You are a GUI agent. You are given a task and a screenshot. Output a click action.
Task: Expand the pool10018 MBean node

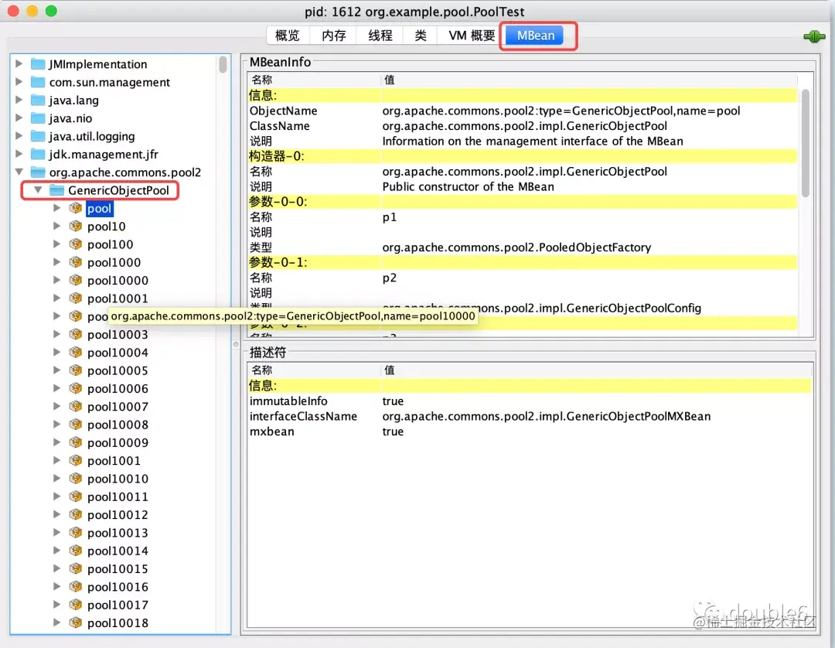[x=57, y=622]
